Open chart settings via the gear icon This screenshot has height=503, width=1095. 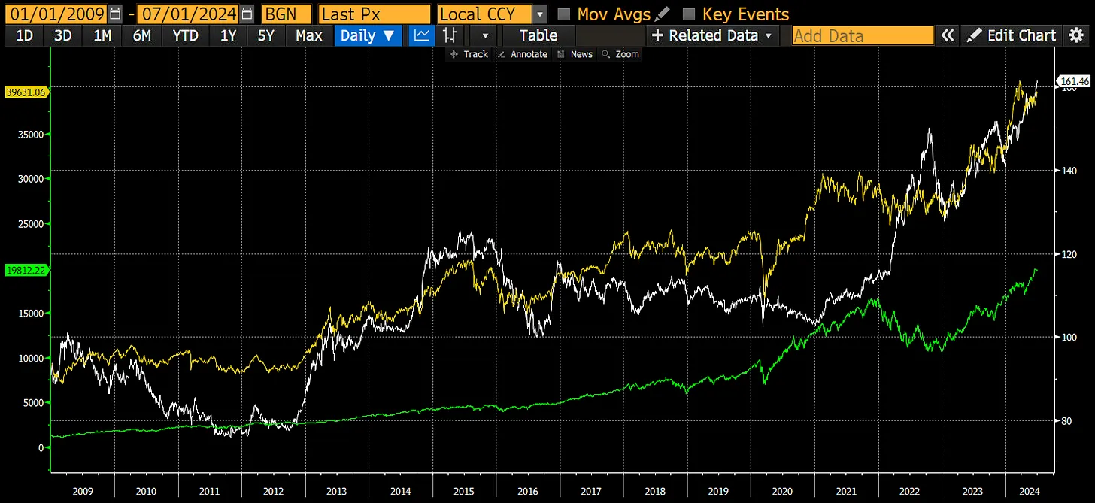click(1077, 35)
